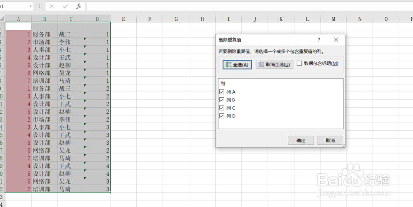Click the cancel entry X icon in formula bar

pyautogui.click(x=52, y=6)
